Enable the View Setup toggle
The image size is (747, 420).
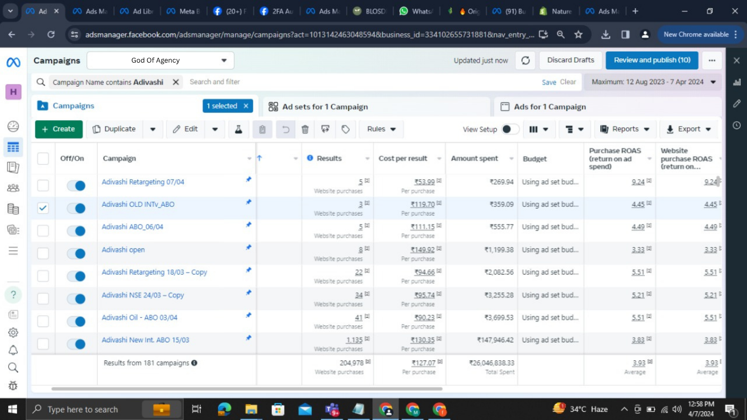(510, 129)
